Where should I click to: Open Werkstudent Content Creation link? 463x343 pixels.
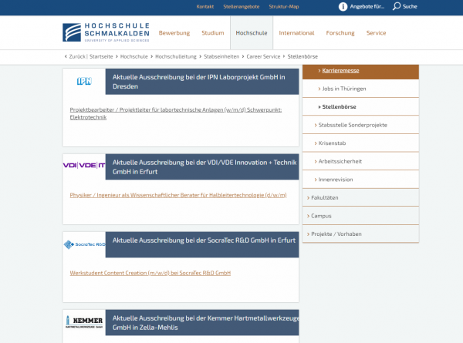coord(150,273)
